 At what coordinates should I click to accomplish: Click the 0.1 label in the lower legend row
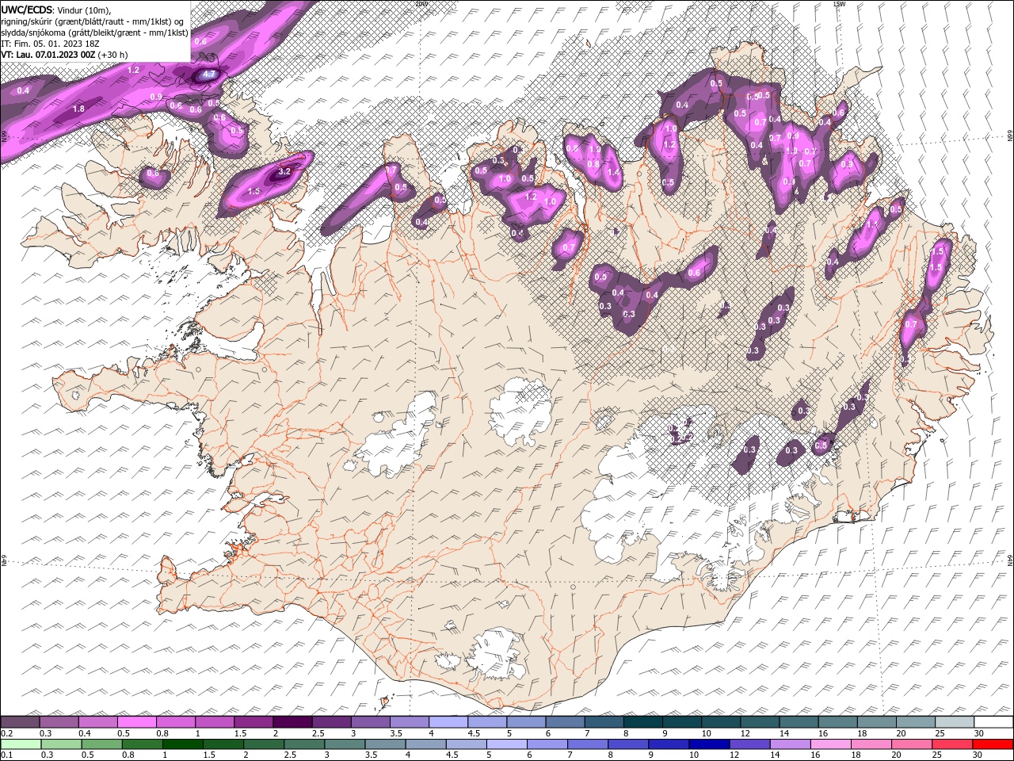[6, 755]
